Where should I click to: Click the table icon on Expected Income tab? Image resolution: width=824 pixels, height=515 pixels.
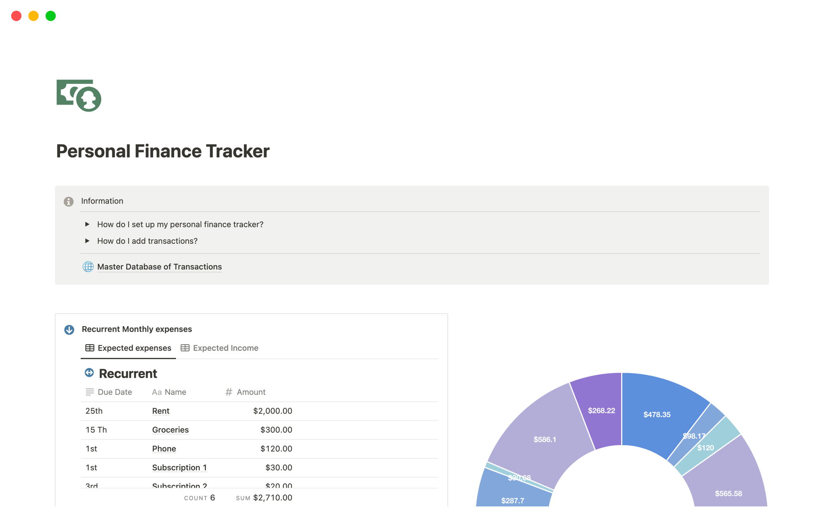pyautogui.click(x=185, y=348)
